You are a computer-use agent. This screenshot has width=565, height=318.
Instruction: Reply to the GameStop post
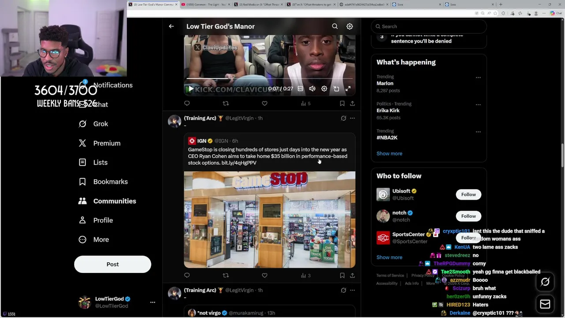187,276
